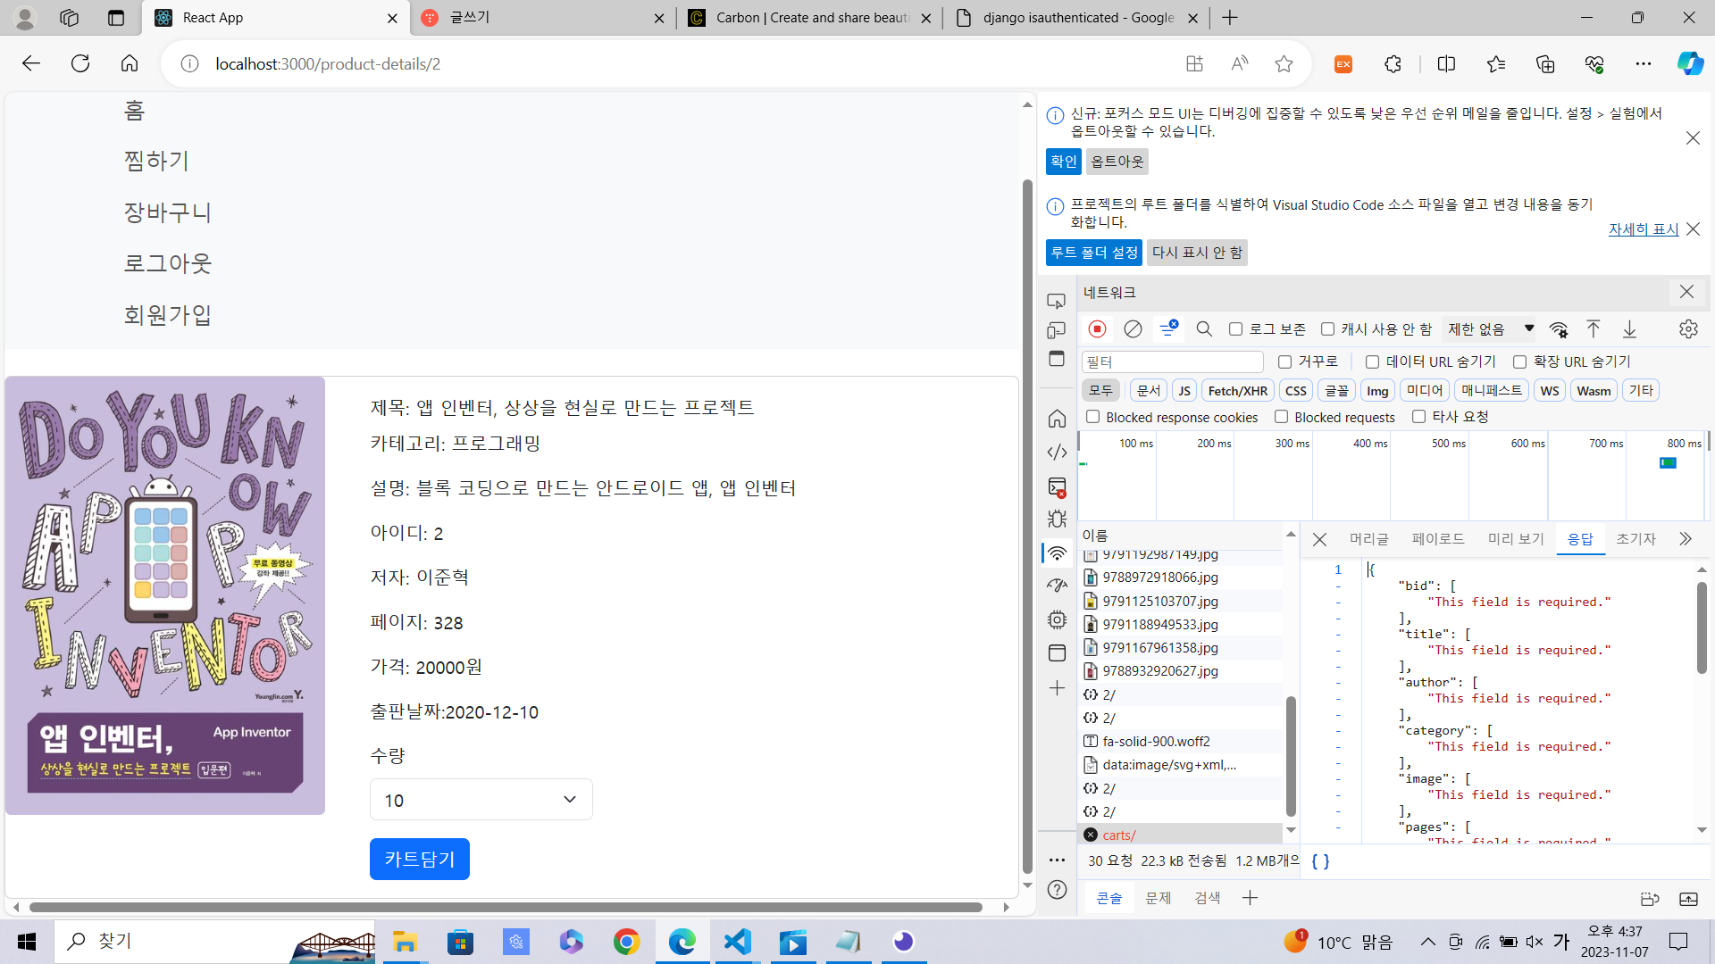Image resolution: width=1715 pixels, height=964 pixels.
Task: Open the 제한 없음 throttling dropdown
Action: click(1490, 328)
